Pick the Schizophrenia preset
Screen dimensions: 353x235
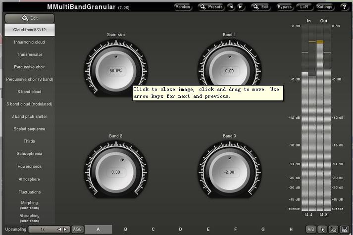pos(30,153)
